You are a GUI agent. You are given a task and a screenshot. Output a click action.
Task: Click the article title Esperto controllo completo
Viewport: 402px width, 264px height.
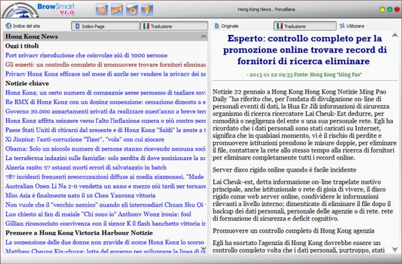[x=304, y=50]
